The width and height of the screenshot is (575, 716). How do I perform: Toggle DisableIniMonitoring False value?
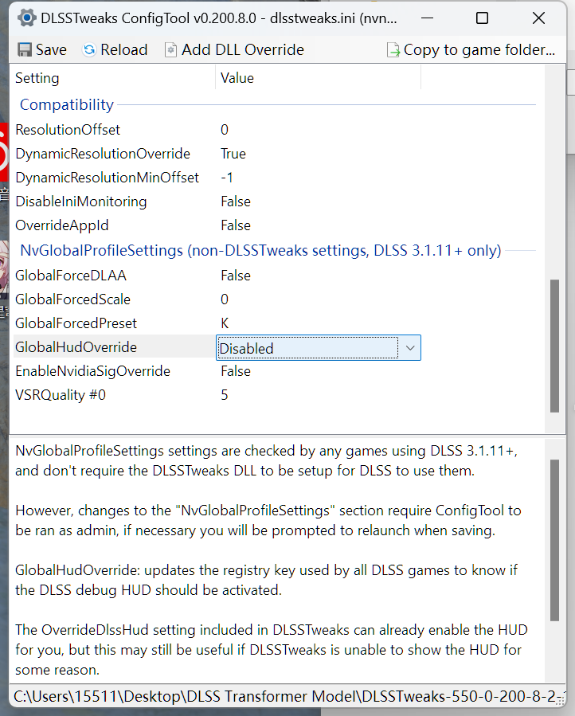tap(236, 201)
